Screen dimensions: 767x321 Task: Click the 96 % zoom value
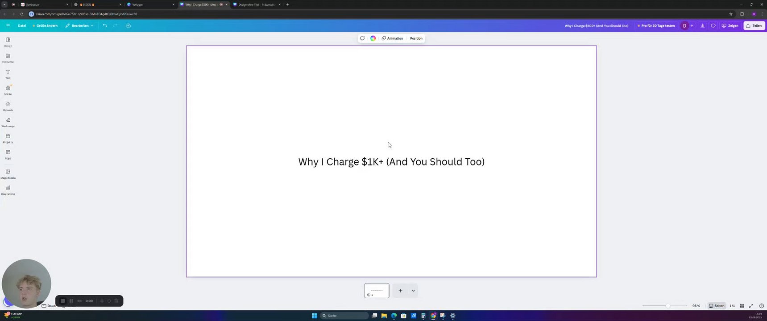696,306
